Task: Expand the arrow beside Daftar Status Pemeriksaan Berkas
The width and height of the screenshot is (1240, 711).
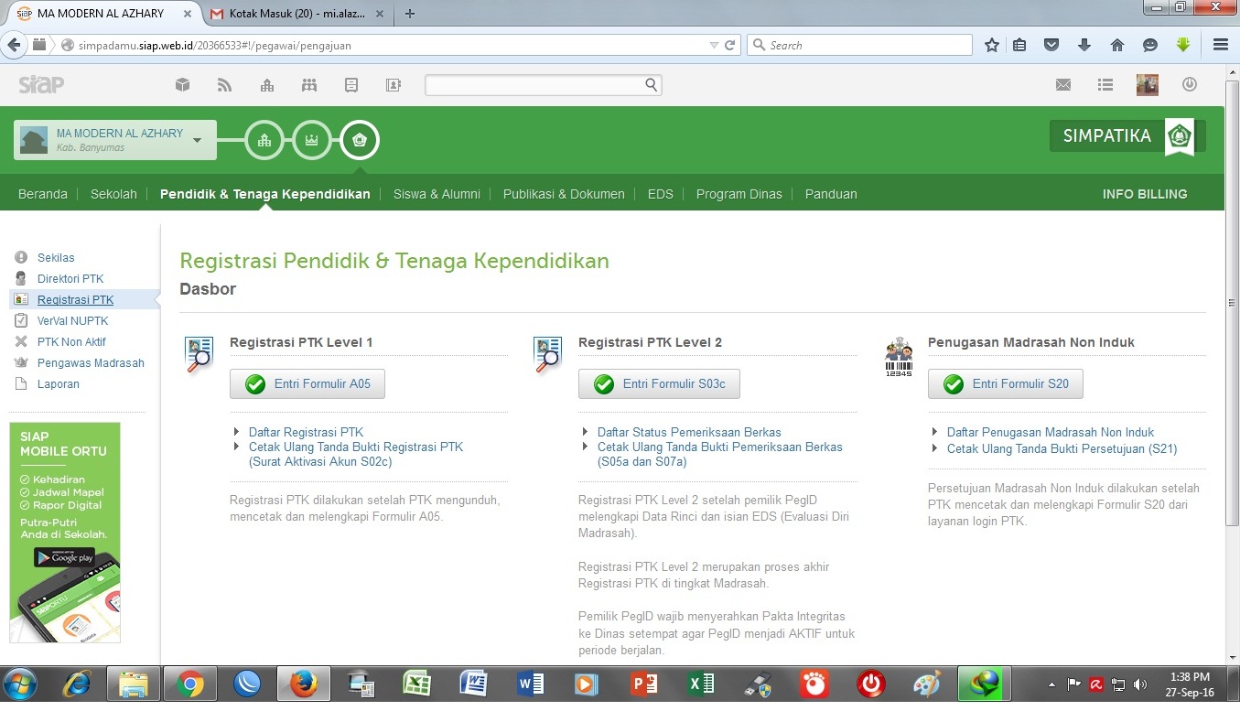Action: click(585, 431)
